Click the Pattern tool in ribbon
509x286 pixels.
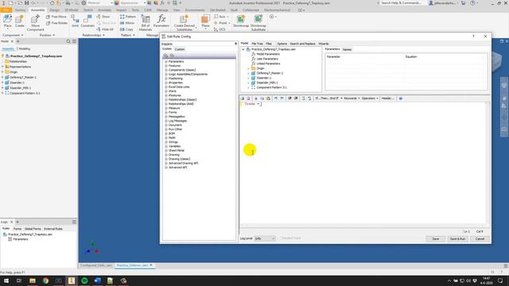(x=128, y=17)
